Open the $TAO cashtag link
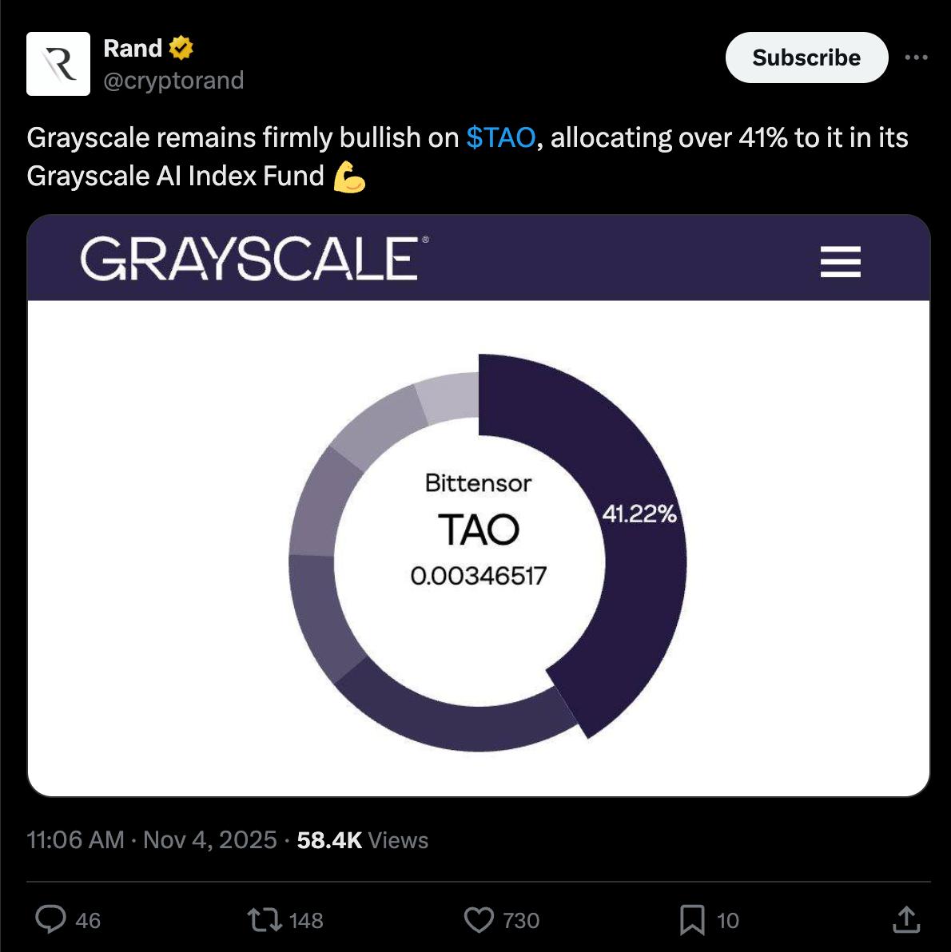This screenshot has width=951, height=952. pyautogui.click(x=500, y=137)
